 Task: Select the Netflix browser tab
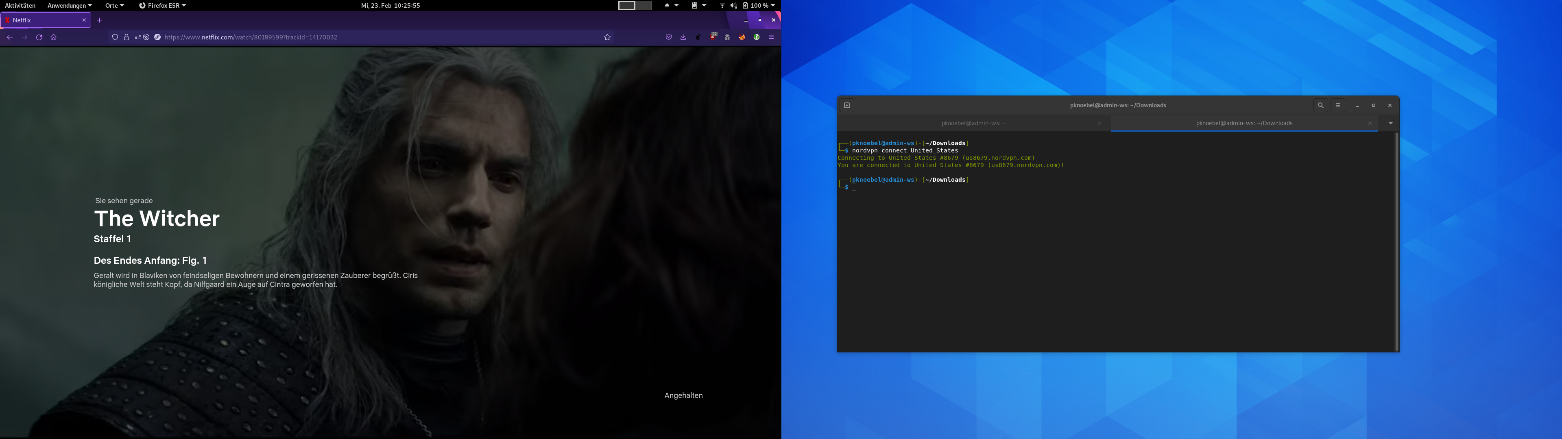[x=46, y=20]
